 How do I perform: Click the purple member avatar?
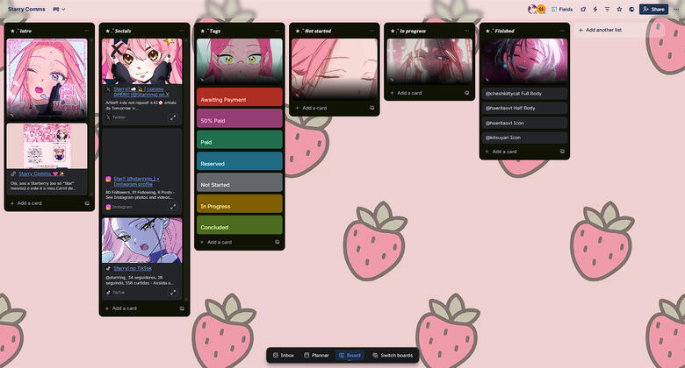[531, 9]
